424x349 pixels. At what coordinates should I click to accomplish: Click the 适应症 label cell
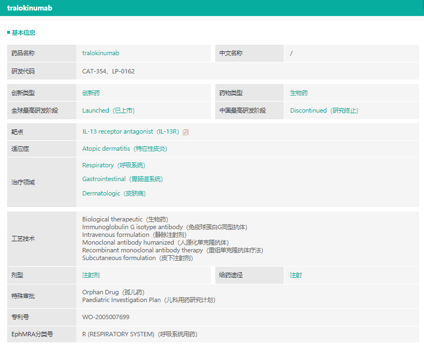(41, 149)
